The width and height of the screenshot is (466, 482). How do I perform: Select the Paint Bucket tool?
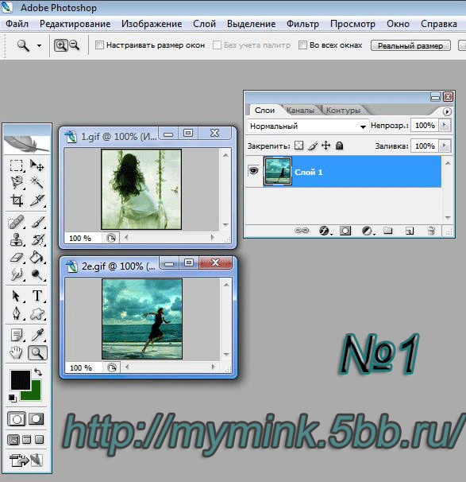point(37,257)
